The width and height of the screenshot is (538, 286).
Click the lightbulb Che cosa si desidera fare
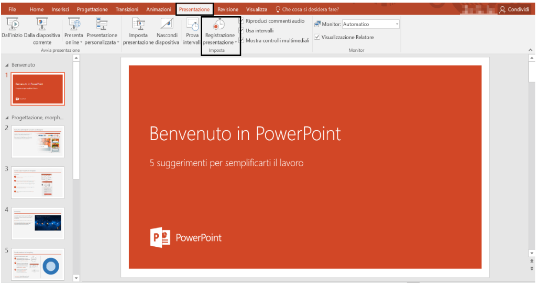pos(278,9)
